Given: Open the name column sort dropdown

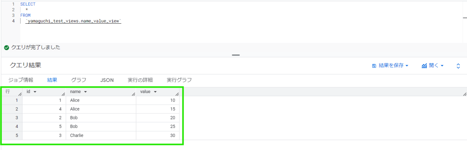Looking at the screenshot, I should point(85,92).
